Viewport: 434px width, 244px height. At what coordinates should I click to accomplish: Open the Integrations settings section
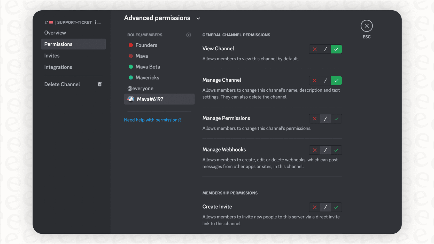(58, 67)
